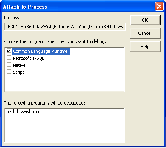Check the Script program type box

point(9,72)
